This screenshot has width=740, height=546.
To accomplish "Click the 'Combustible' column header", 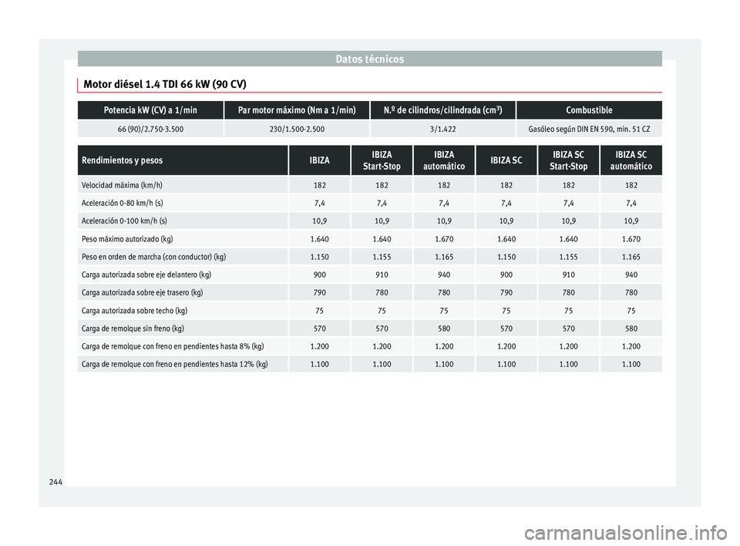I will click(589, 110).
